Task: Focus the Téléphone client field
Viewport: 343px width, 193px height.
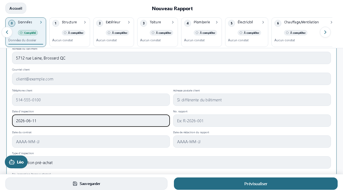Action: 91,100
